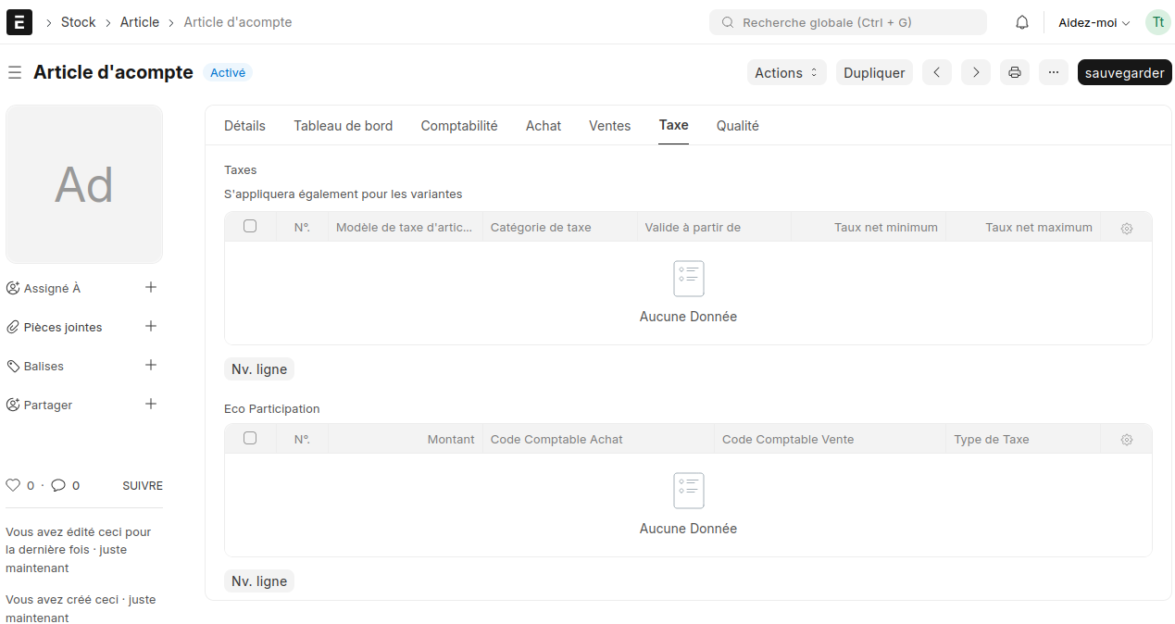
Task: Navigate to Stock breadcrumb
Action: tap(79, 22)
